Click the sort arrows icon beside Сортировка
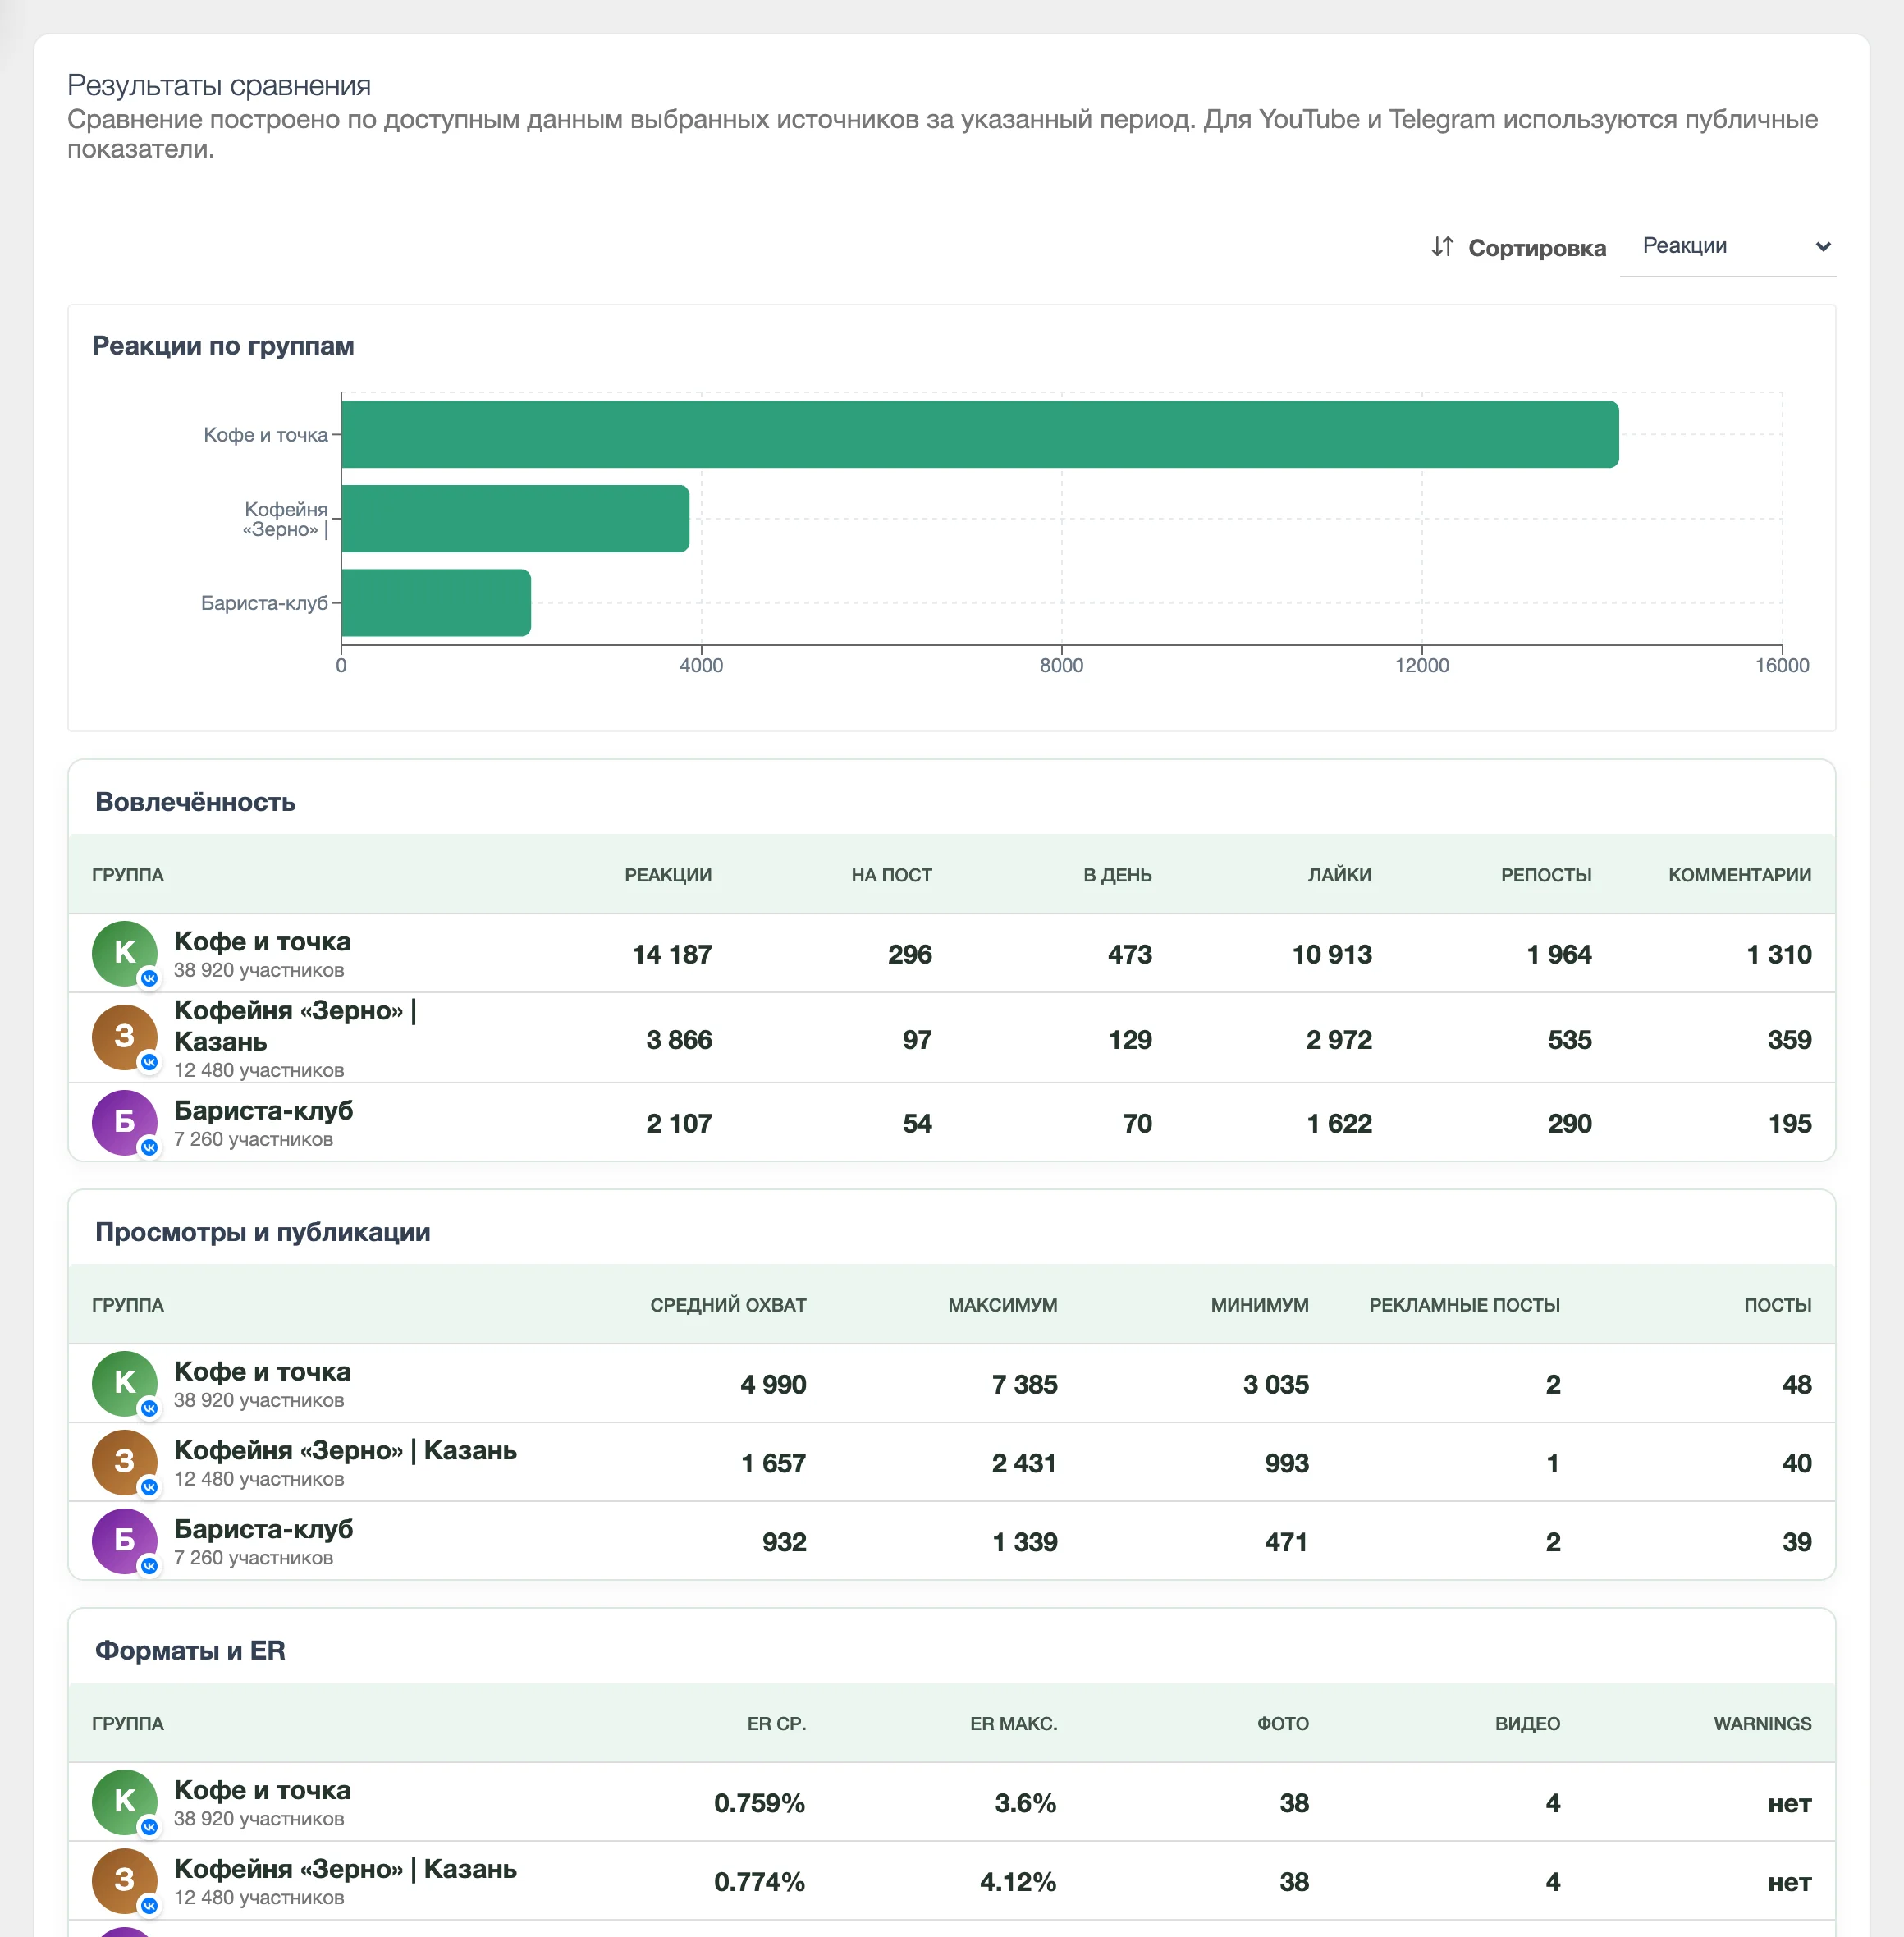The image size is (1904, 1937). (x=1442, y=246)
